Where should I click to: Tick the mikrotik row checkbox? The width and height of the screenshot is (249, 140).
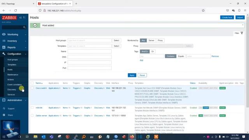tap(32, 108)
